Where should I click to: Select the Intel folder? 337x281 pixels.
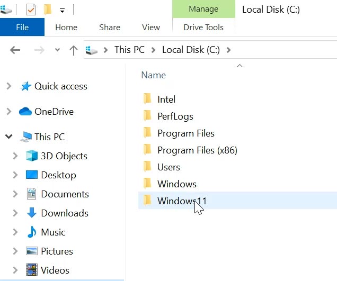[x=166, y=99]
